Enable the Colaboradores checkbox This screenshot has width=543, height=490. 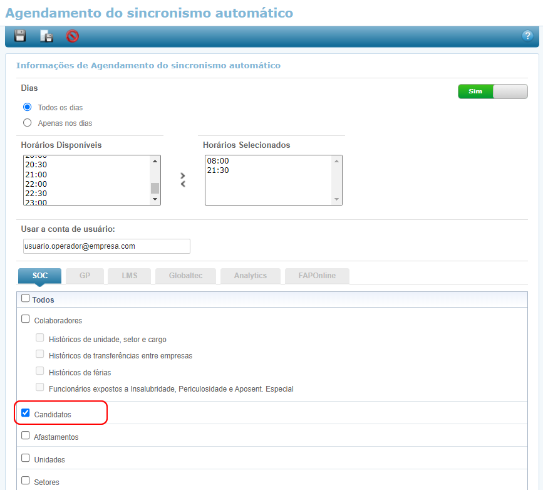26,319
